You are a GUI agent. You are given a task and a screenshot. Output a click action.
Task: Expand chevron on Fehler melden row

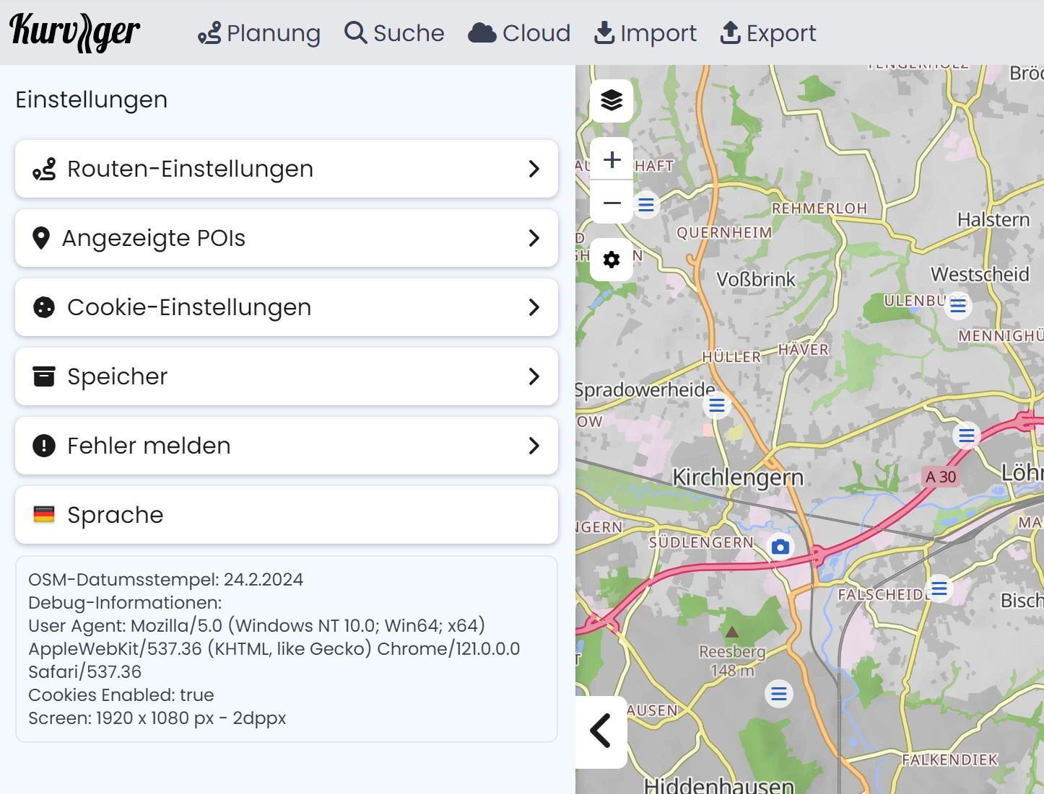pyautogui.click(x=534, y=446)
